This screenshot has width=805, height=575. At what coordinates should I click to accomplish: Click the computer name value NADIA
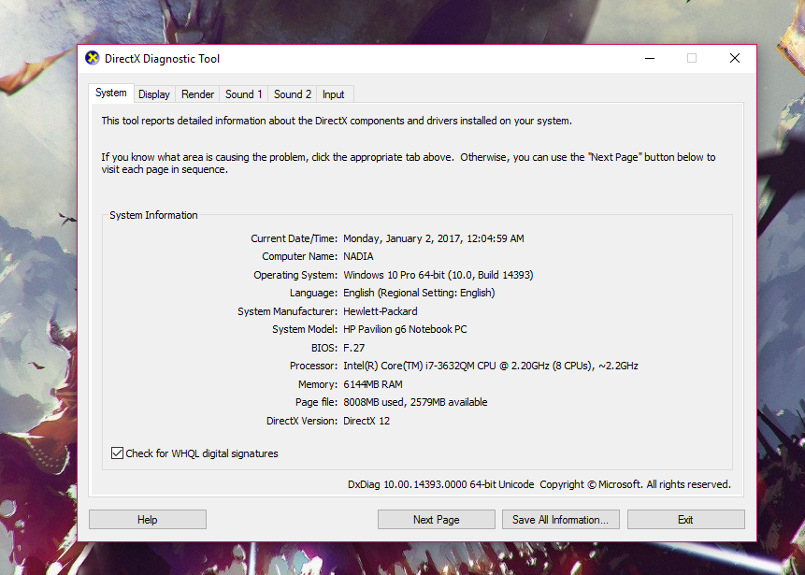click(358, 257)
